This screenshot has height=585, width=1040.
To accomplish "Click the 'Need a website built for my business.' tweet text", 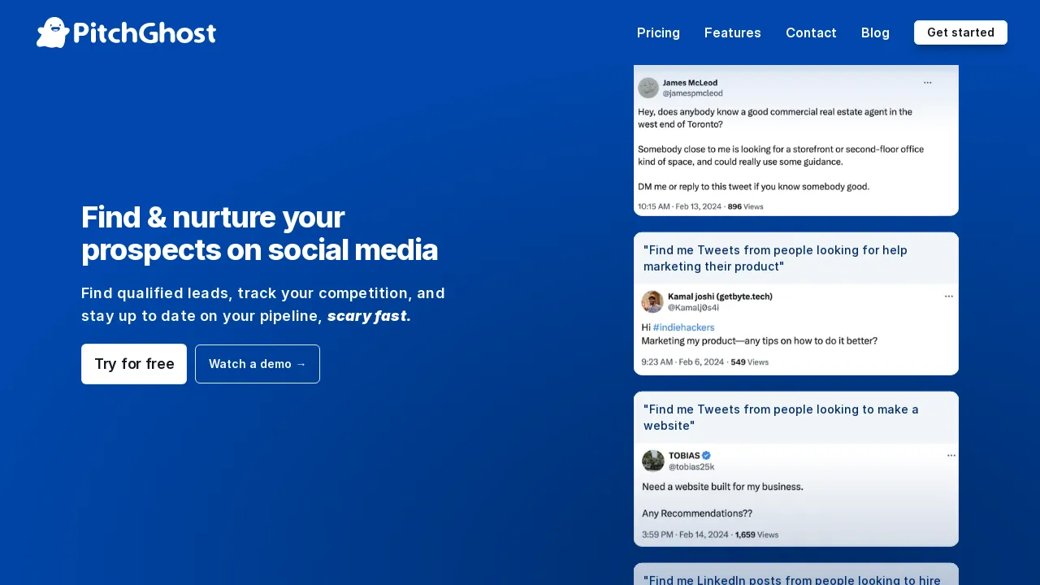I will pyautogui.click(x=722, y=487).
